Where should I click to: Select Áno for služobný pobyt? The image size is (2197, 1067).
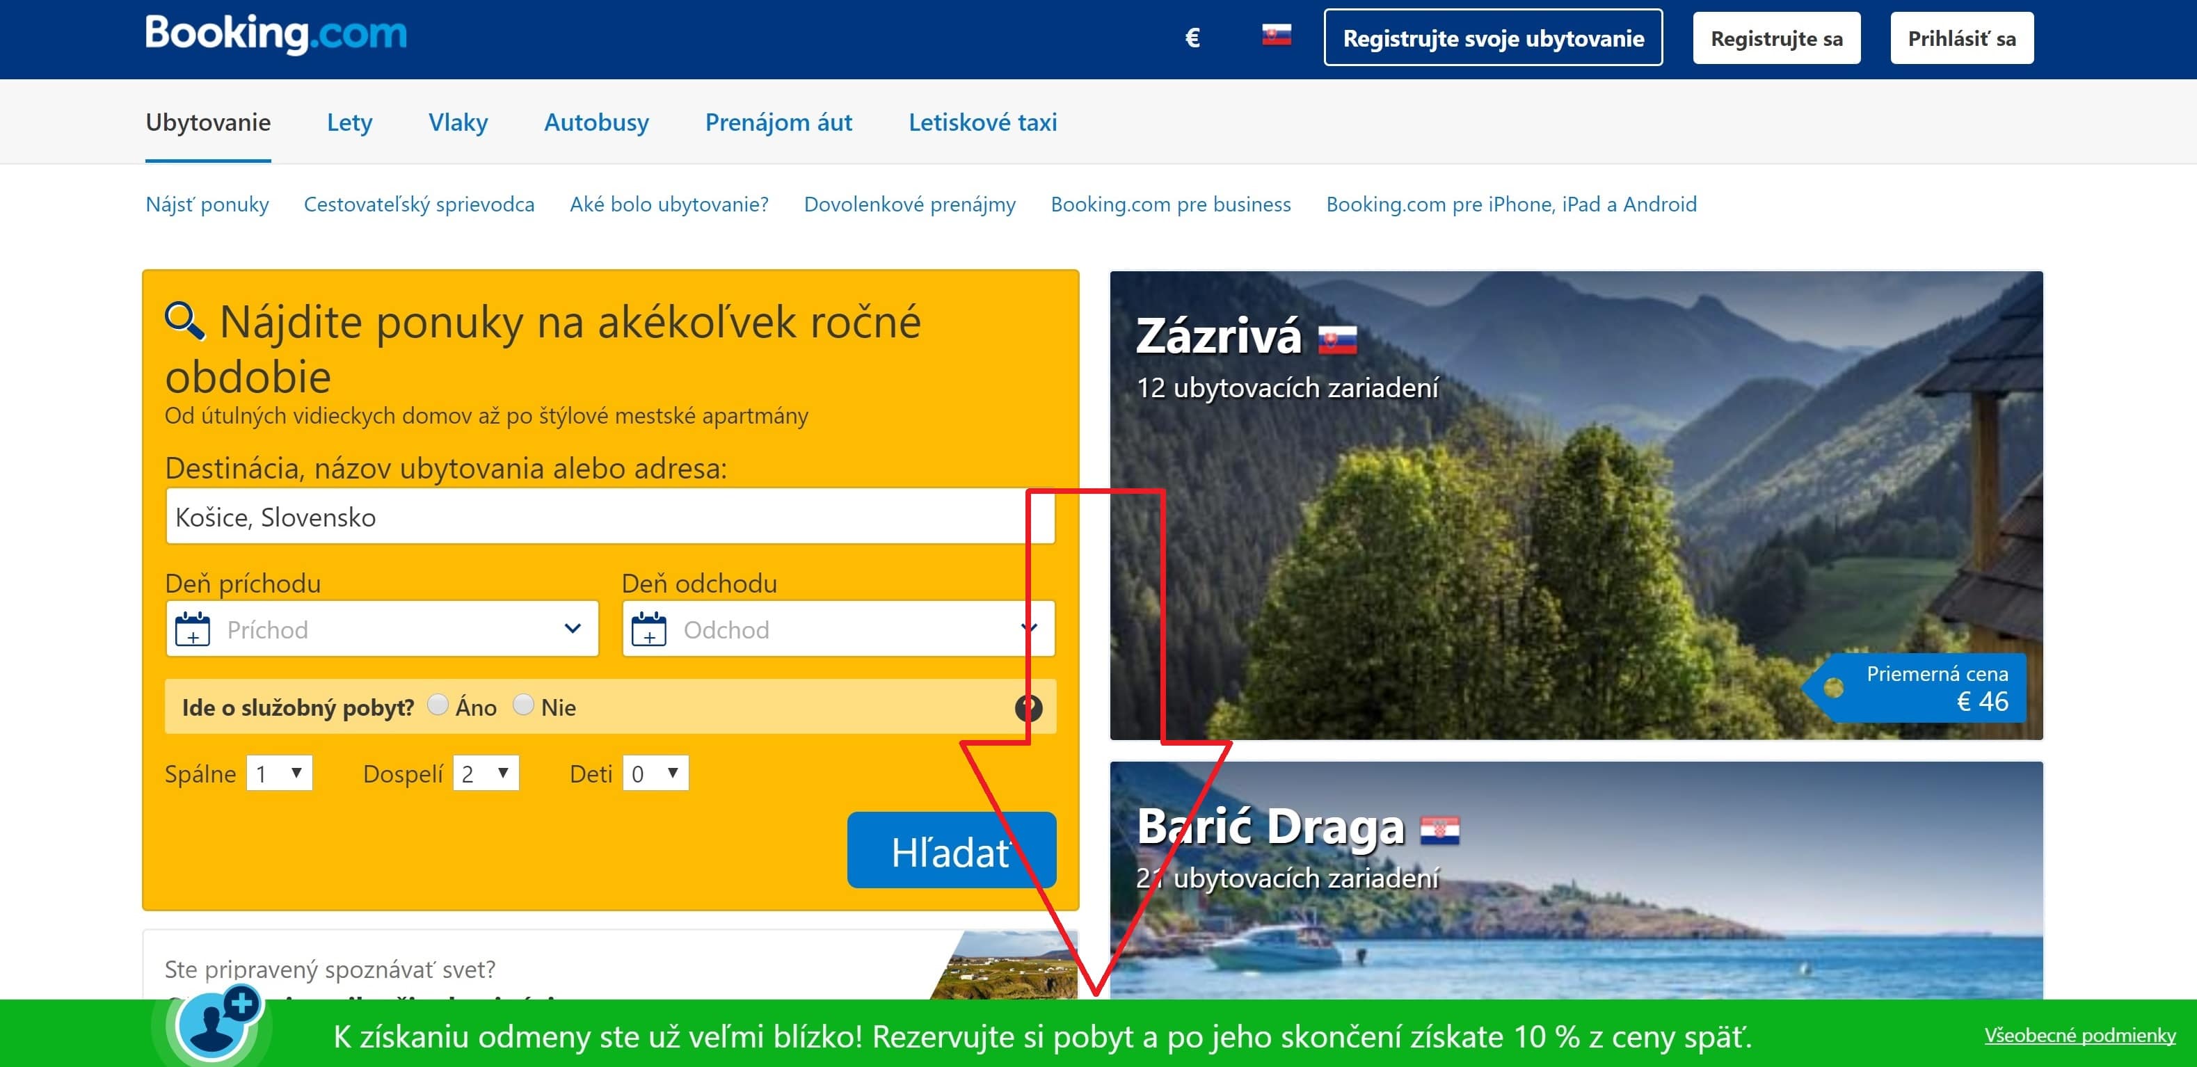click(438, 705)
